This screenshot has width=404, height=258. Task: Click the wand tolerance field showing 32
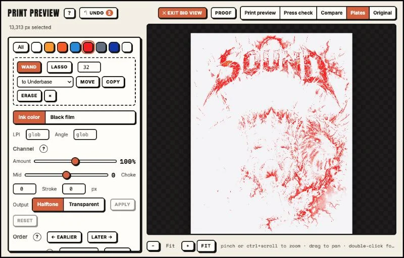[x=89, y=68]
